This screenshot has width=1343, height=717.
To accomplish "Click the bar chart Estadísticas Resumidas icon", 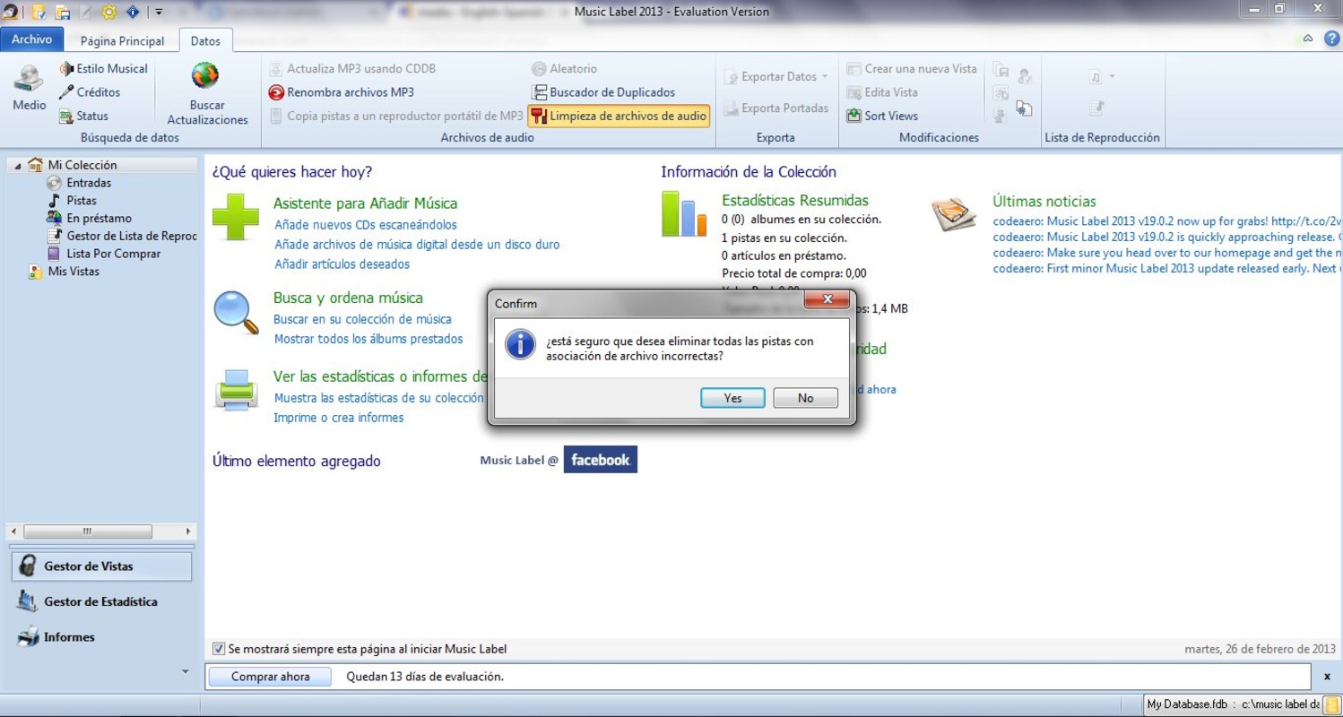I will [684, 215].
